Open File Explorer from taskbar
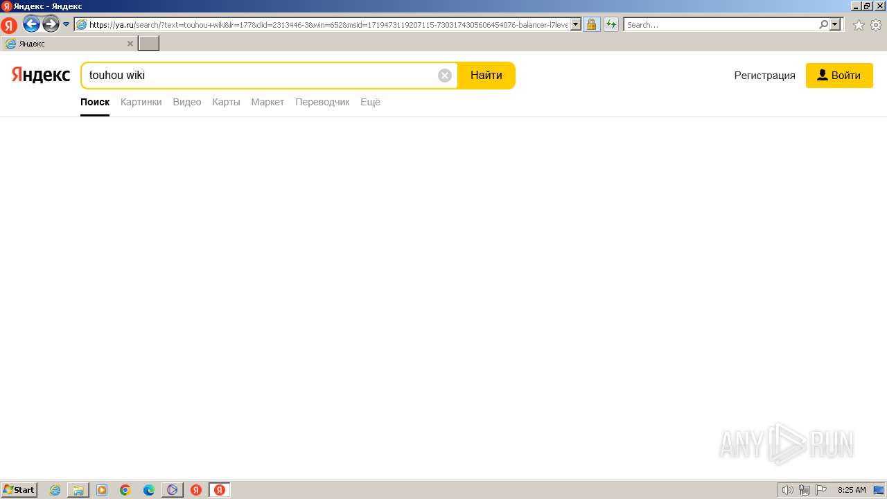 (x=78, y=490)
